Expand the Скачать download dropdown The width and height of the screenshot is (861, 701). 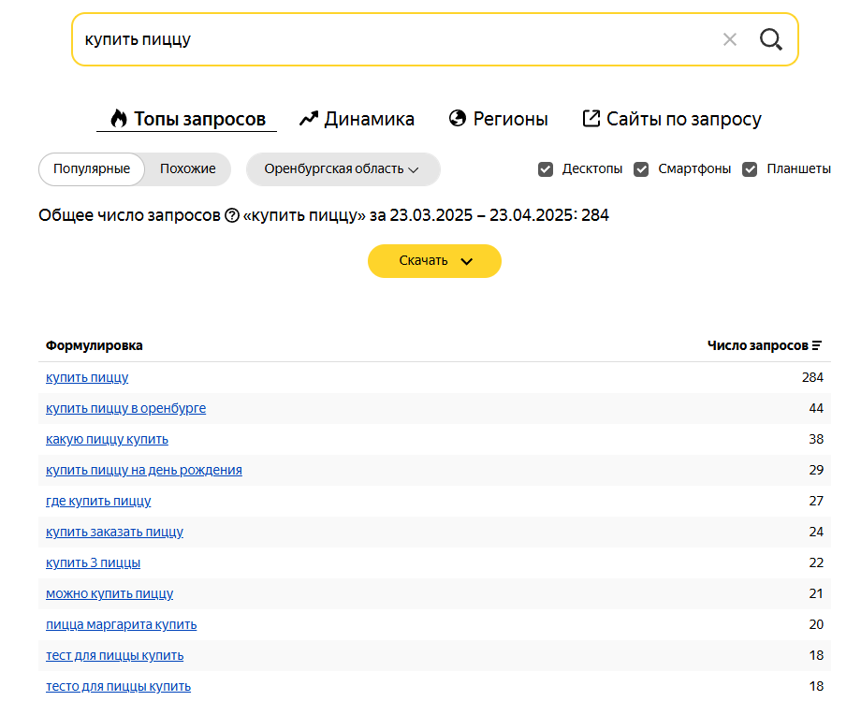point(434,261)
